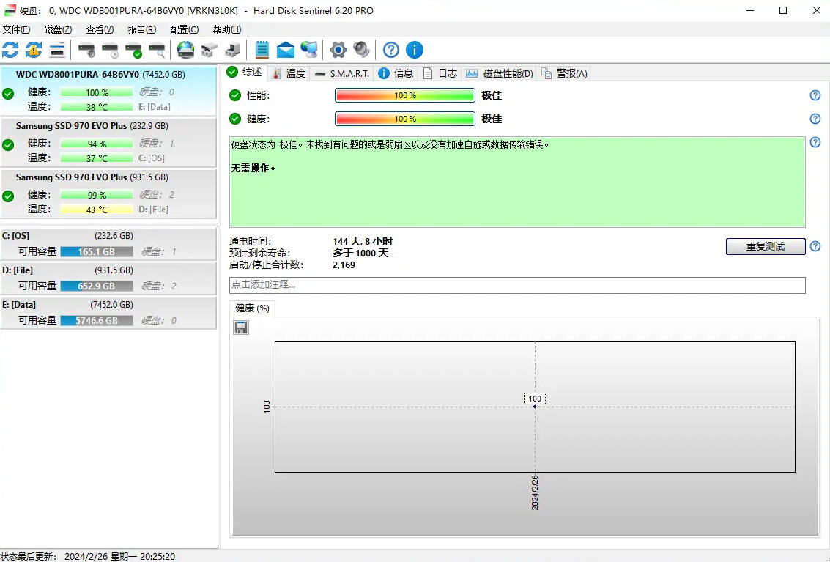Viewport: 830px width, 562px height.
Task: Switch to the 日志 tab
Action: pyautogui.click(x=440, y=73)
